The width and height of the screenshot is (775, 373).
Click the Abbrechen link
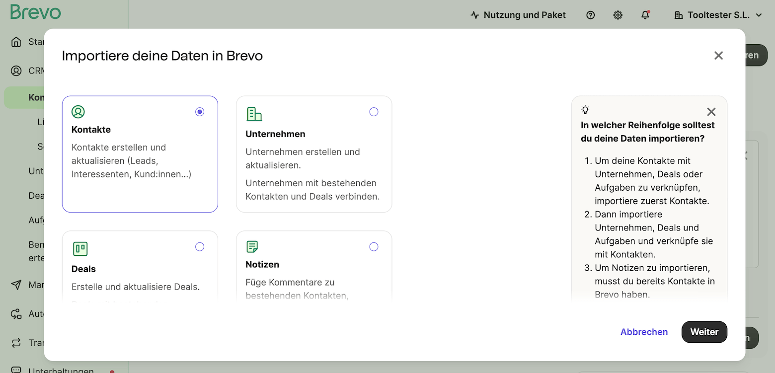(644, 332)
